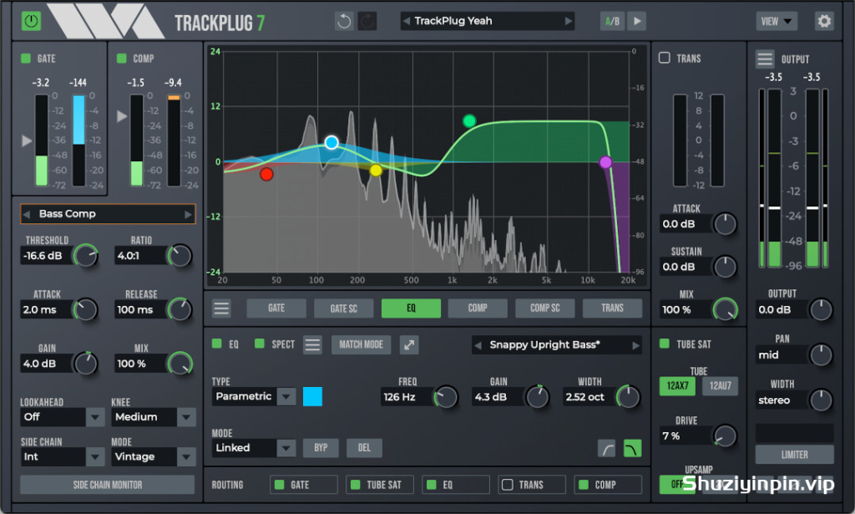Select next comp preset after Bass Comp
Viewport: 855px width, 514px height.
(188, 214)
